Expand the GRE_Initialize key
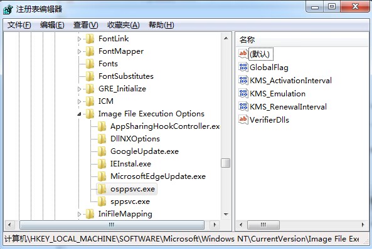Image resolution: width=372 pixels, height=249 pixels. tap(79, 89)
